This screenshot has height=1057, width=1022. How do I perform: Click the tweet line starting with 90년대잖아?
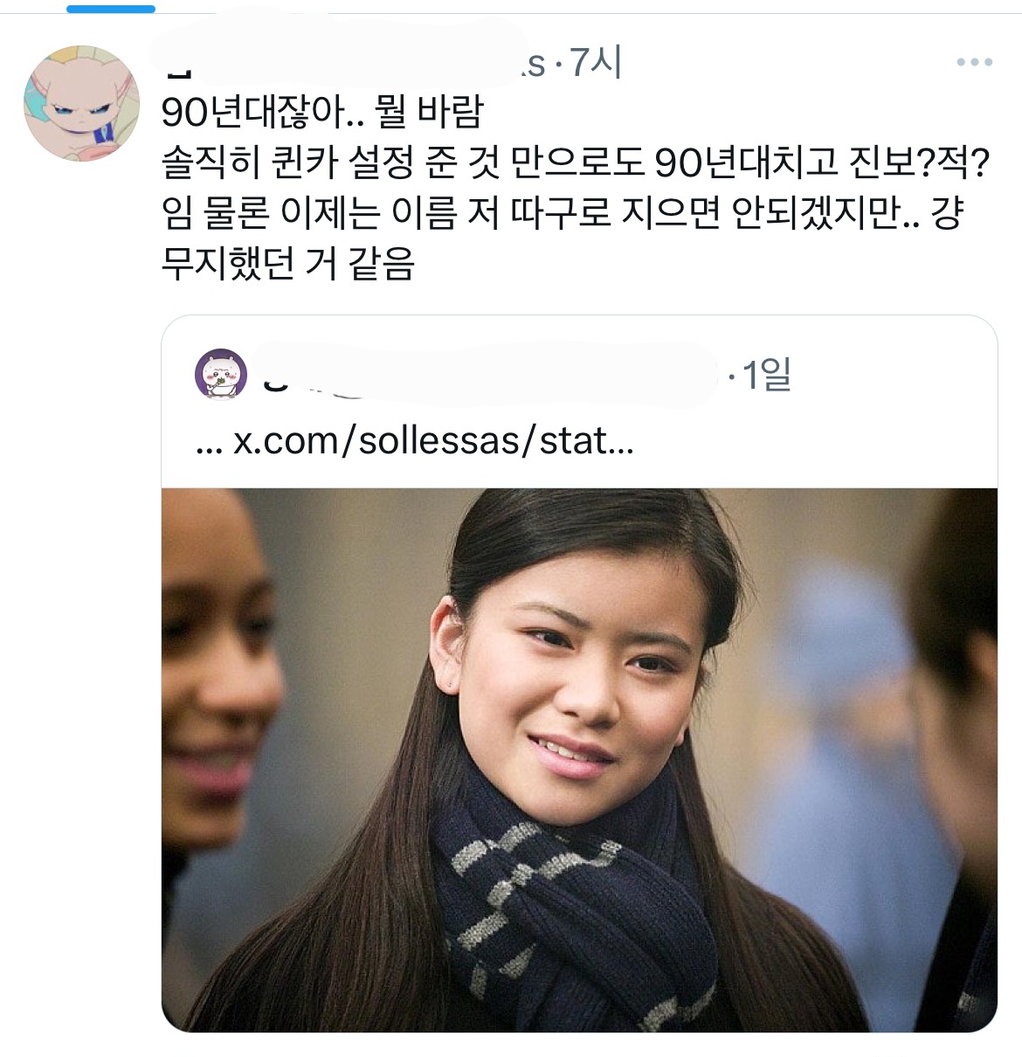pyautogui.click(x=322, y=113)
